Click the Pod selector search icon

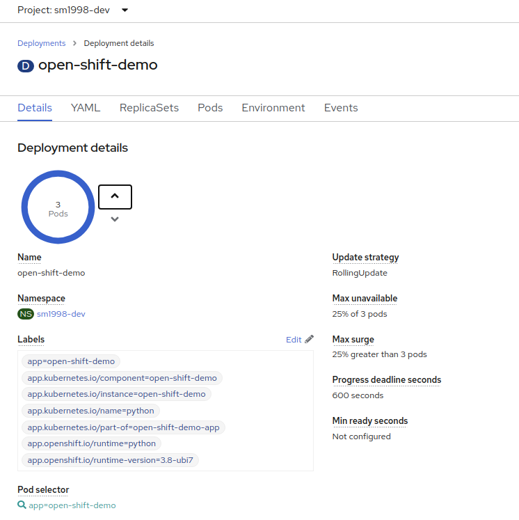(x=22, y=505)
